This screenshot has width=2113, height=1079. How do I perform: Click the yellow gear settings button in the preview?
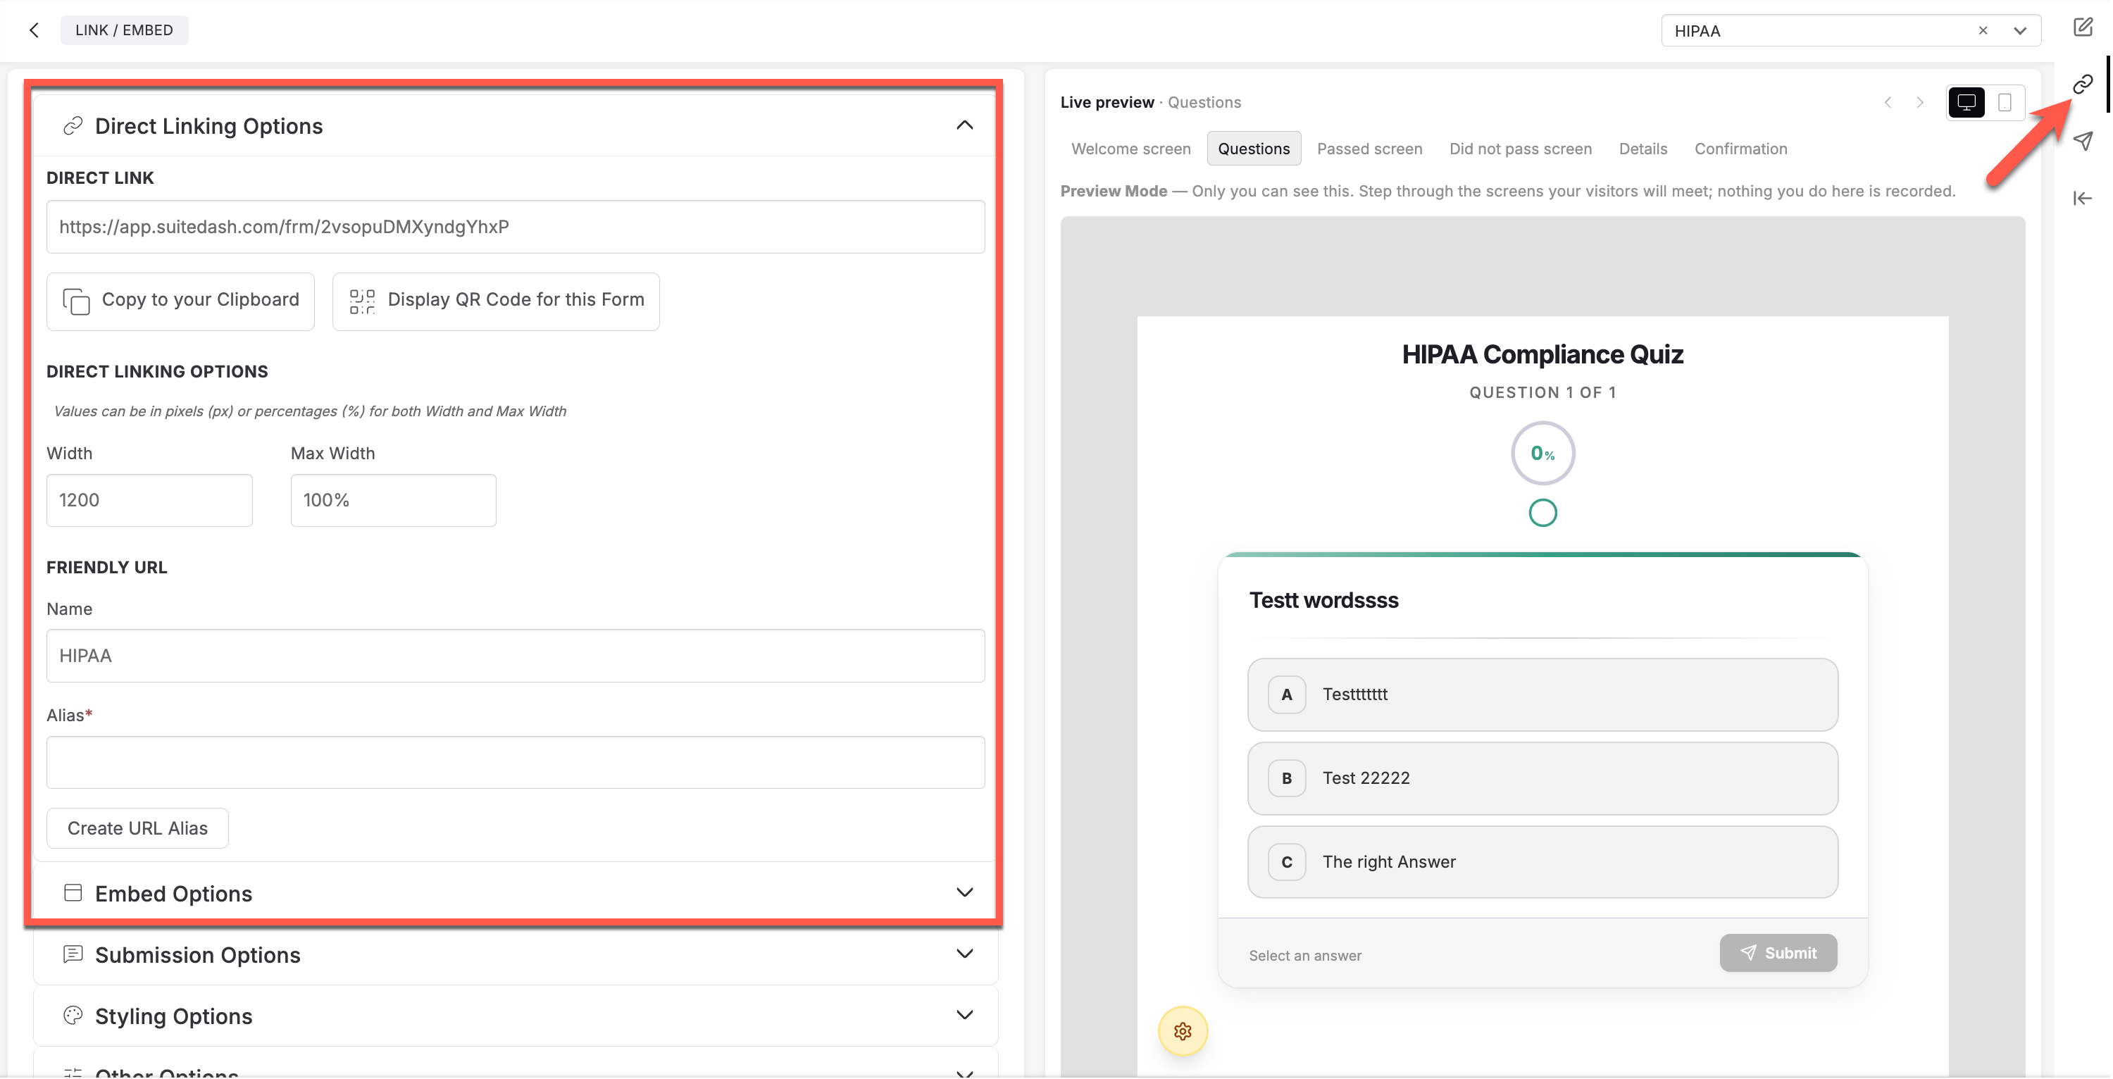pos(1182,1030)
